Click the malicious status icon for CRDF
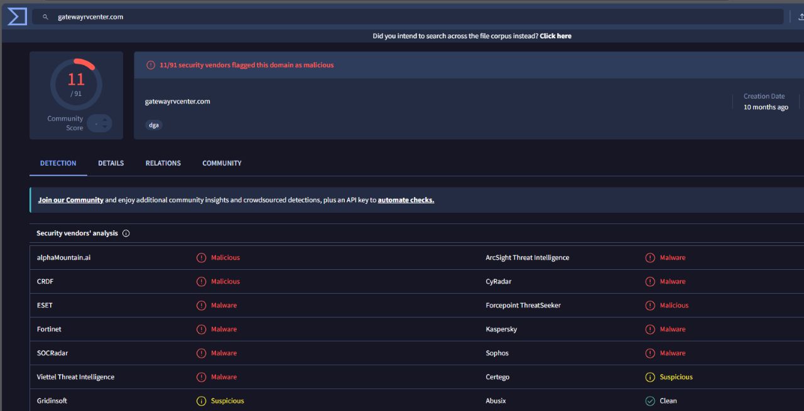804x411 pixels. (201, 282)
